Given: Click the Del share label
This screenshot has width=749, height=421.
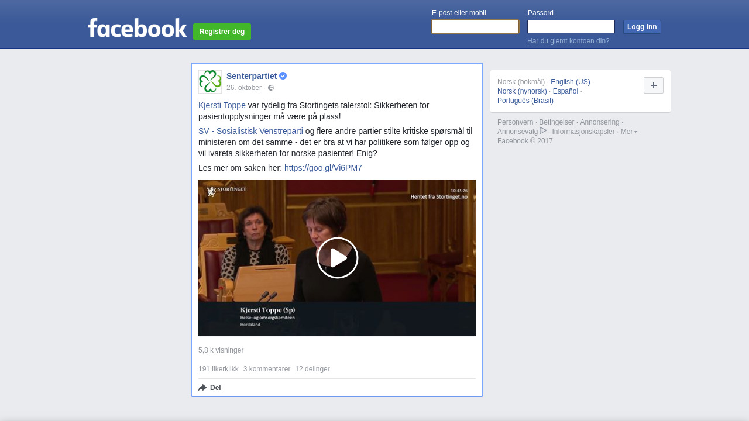Looking at the screenshot, I should click(215, 388).
